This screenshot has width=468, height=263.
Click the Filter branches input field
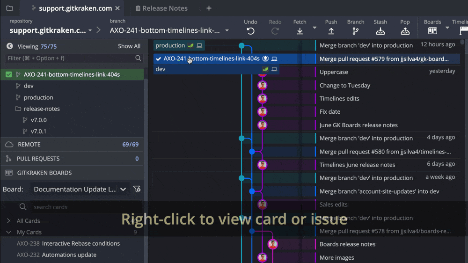74,58
